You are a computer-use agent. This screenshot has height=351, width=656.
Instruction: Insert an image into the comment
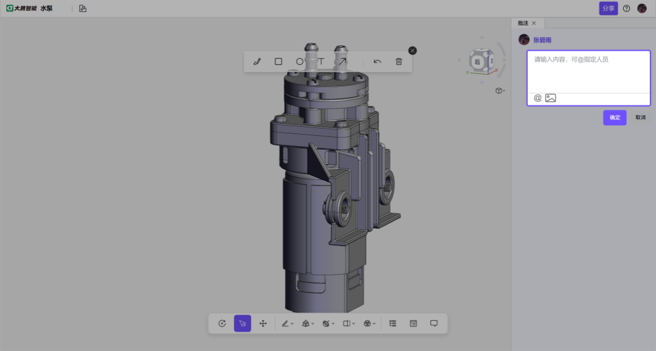[550, 98]
